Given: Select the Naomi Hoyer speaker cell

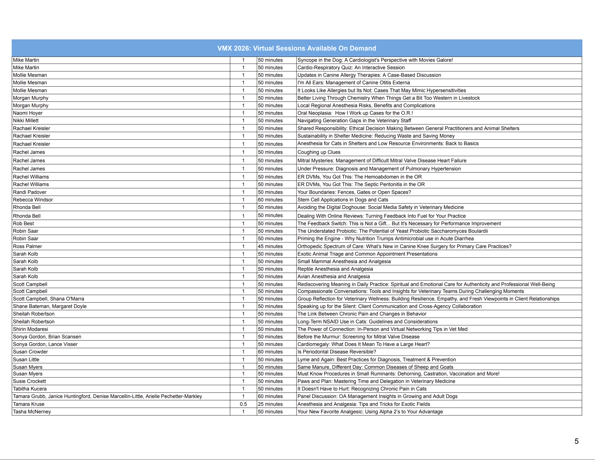Looking at the screenshot, I should [28, 113].
